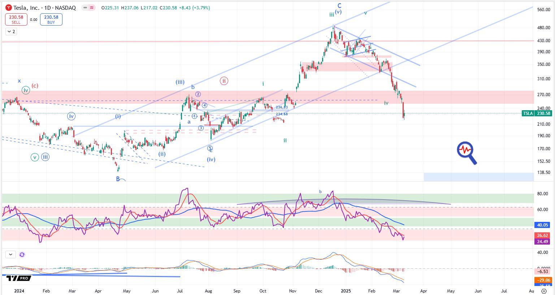This screenshot has width=555, height=295.
Task: Click the purple refresh indicator icon
Action: tap(22, 255)
